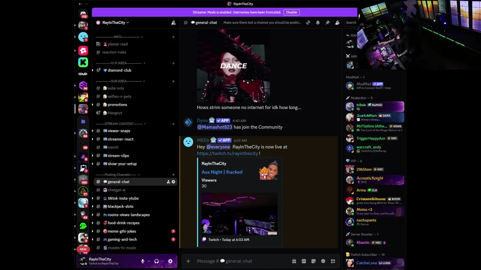Open headphones output options arrow
Image resolution: width=481 pixels, height=270 pixels.
point(163,261)
